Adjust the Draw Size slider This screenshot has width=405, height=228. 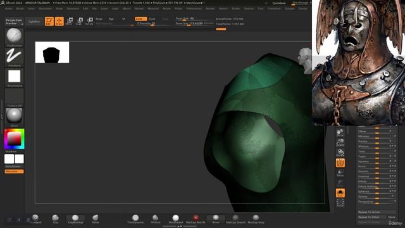point(194,23)
